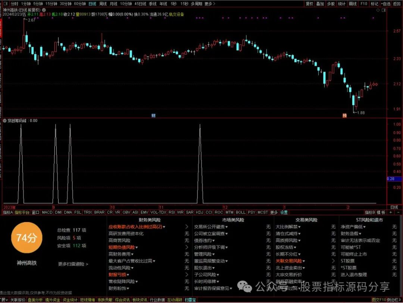403x303 pixels.
Task: Open arrow next to 短期负债风险
Action: pyautogui.click(x=187, y=247)
